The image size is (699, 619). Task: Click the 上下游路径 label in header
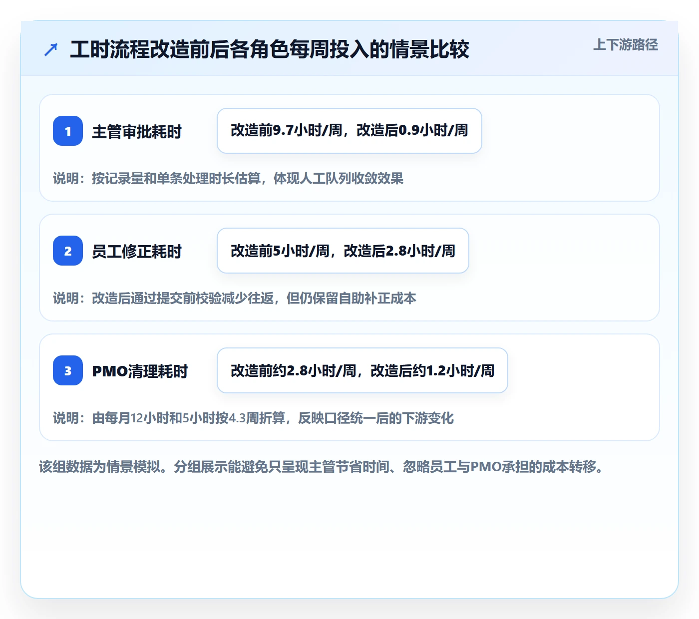tap(625, 45)
